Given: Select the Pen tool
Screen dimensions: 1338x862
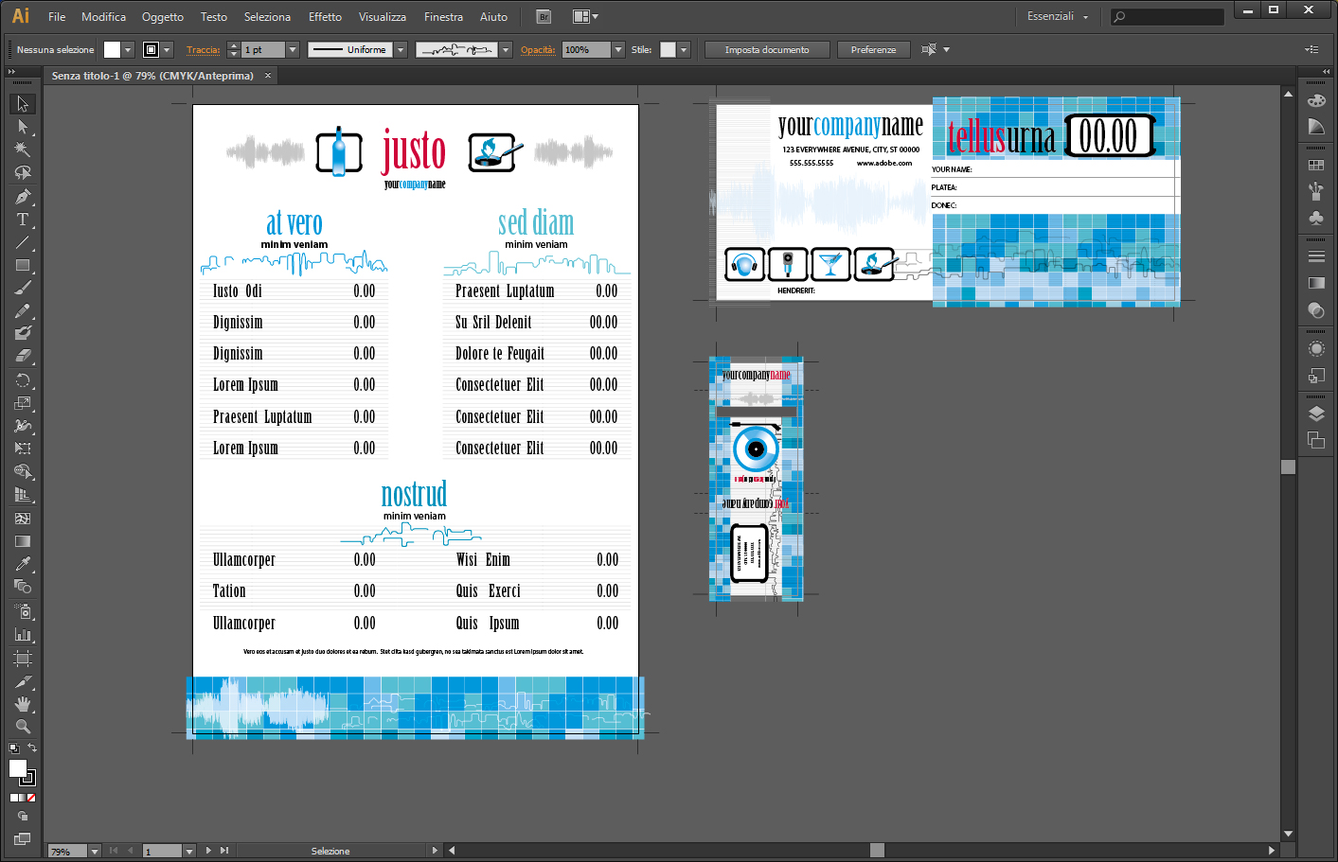Looking at the screenshot, I should pos(23,197).
